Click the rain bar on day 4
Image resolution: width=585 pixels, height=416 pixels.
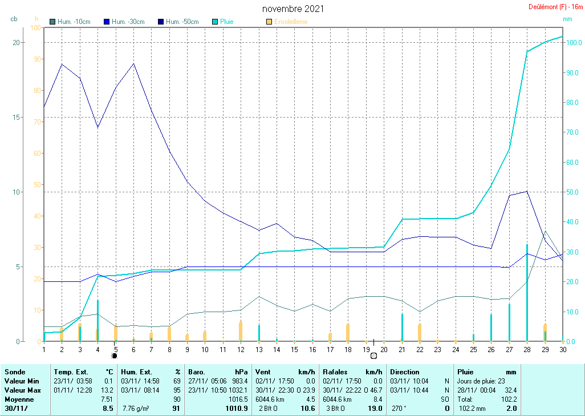(97, 321)
